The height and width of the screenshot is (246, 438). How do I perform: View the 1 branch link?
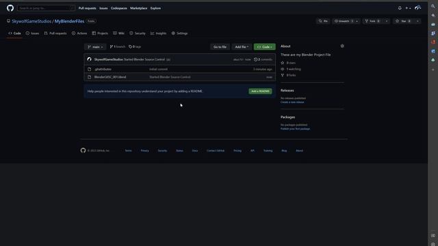point(117,47)
